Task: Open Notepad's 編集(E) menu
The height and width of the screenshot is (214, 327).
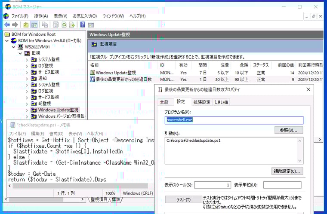Action: [37, 134]
